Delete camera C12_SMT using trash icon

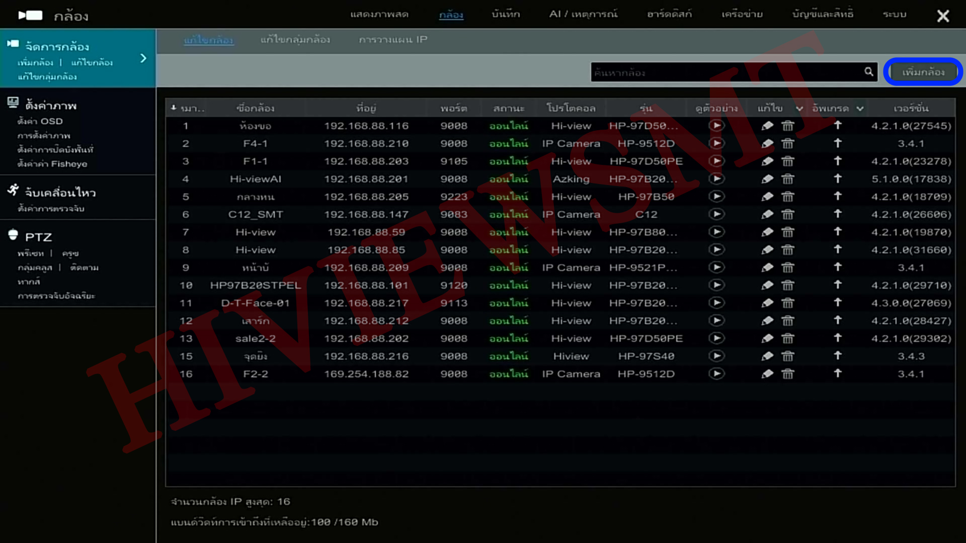(787, 215)
